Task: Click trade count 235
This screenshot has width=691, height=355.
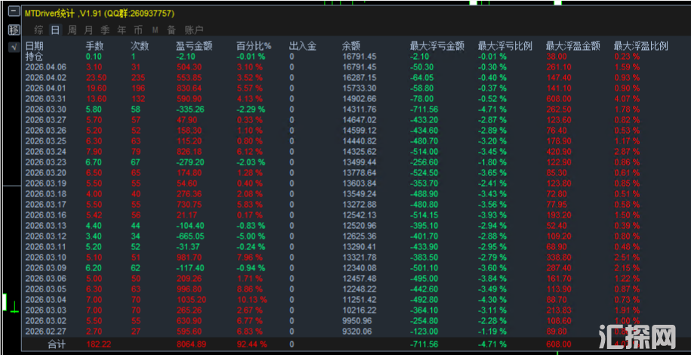Action: coord(138,78)
